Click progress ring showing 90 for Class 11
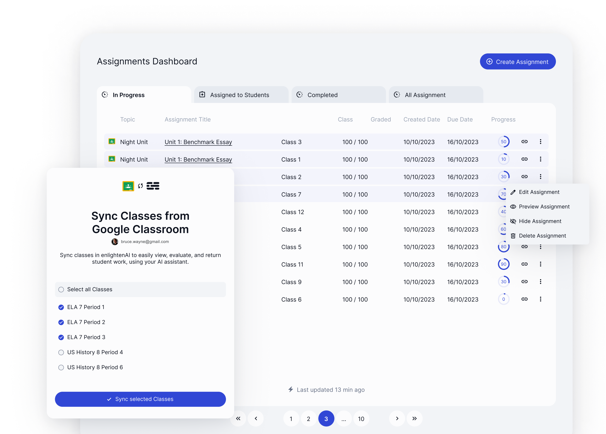The image size is (606, 434). pos(504,264)
